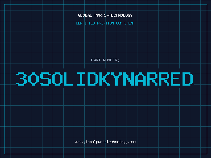Click the digit 3 in part number
Screen dimensions: 211x158
22,79
